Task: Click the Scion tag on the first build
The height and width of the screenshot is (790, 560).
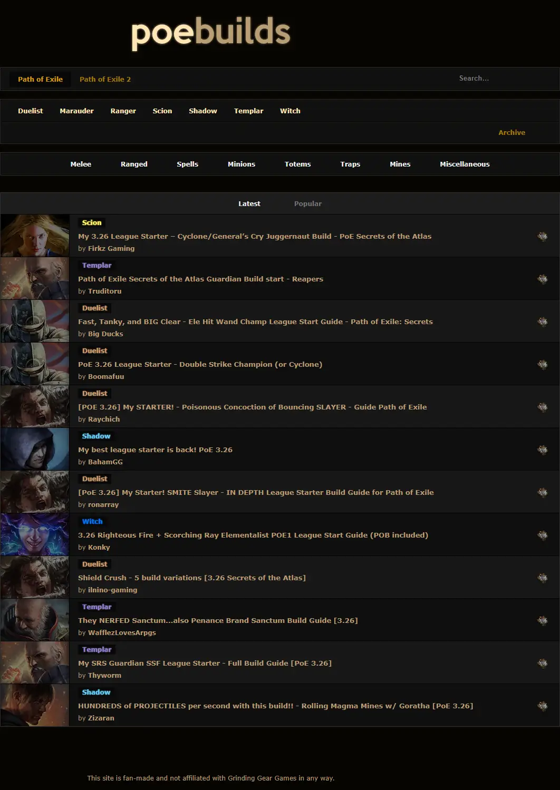Action: click(92, 222)
